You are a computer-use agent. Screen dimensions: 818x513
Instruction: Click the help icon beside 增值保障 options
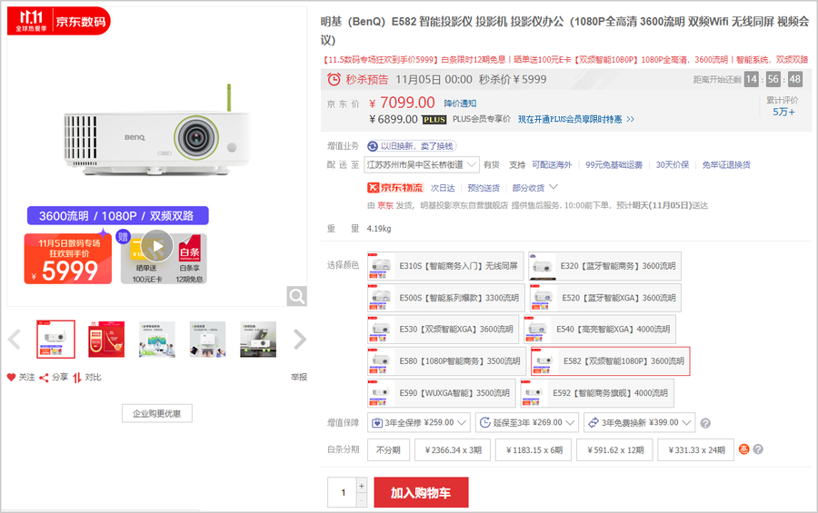705,423
